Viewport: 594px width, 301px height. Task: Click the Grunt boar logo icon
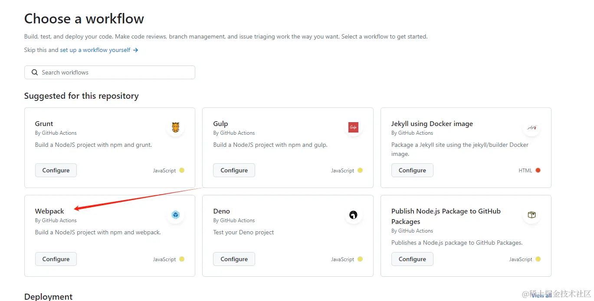175,127
